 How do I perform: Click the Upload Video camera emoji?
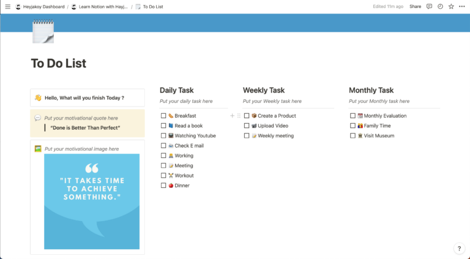pos(254,126)
